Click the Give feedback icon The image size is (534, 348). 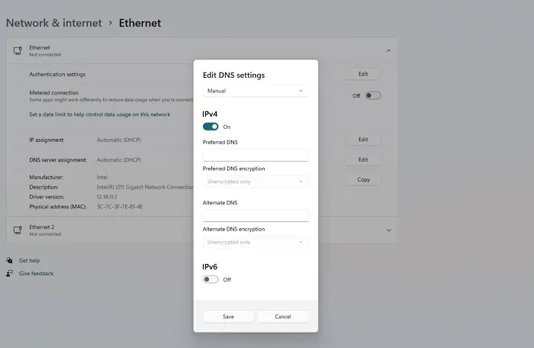9,273
